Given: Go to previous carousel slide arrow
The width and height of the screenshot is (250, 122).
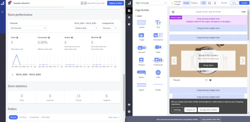Looking at the screenshot, I should (x=174, y=60).
